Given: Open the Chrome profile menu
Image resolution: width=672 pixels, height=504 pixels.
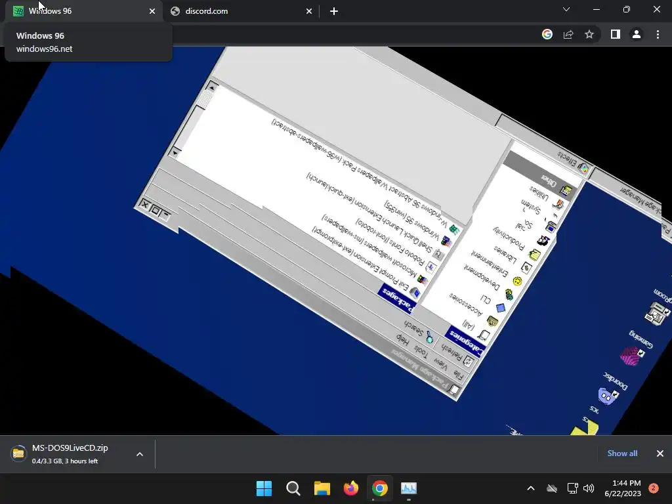Looking at the screenshot, I should (637, 34).
